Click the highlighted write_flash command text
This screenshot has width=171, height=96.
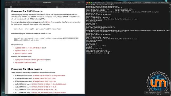coord(71,38)
